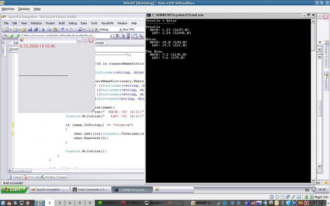Open the Add New Item dropdown arrow

19,29
